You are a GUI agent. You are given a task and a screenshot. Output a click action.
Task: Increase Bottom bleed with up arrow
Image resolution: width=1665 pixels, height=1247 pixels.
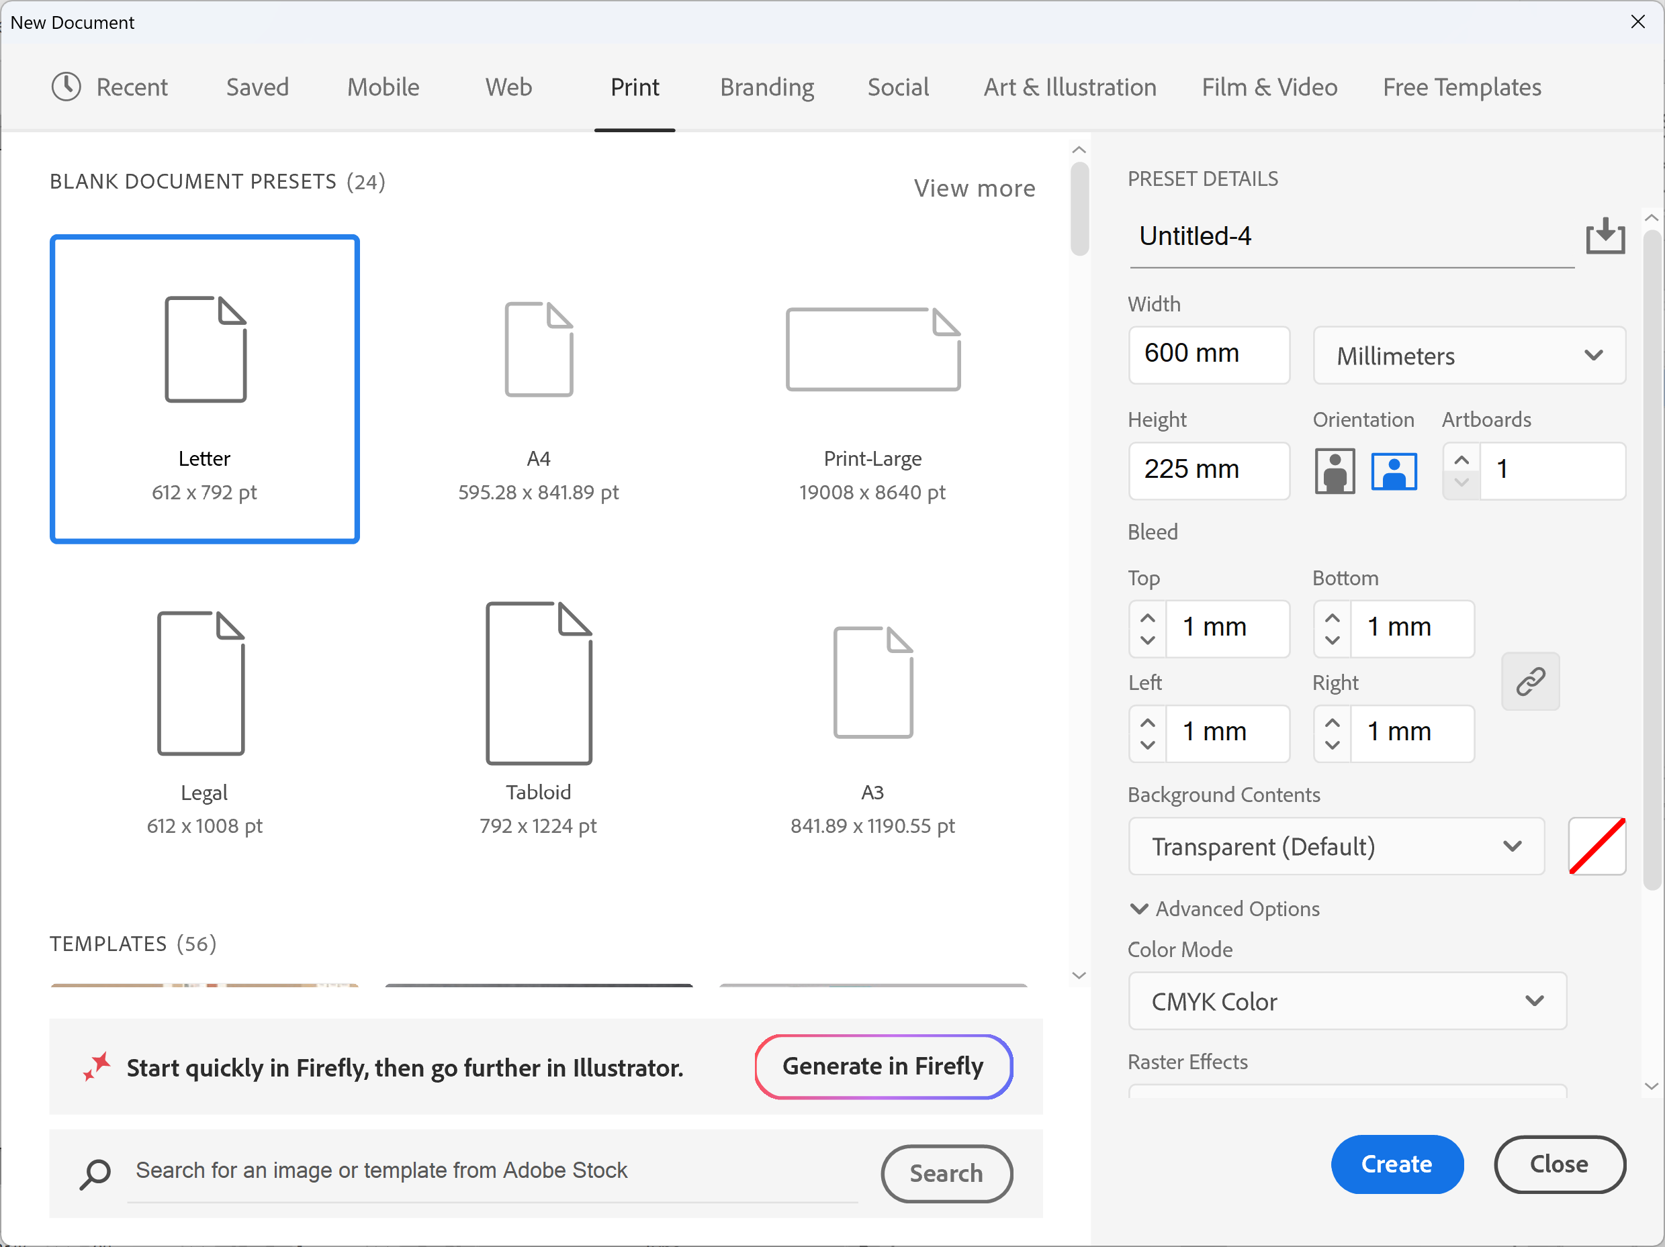(1332, 617)
